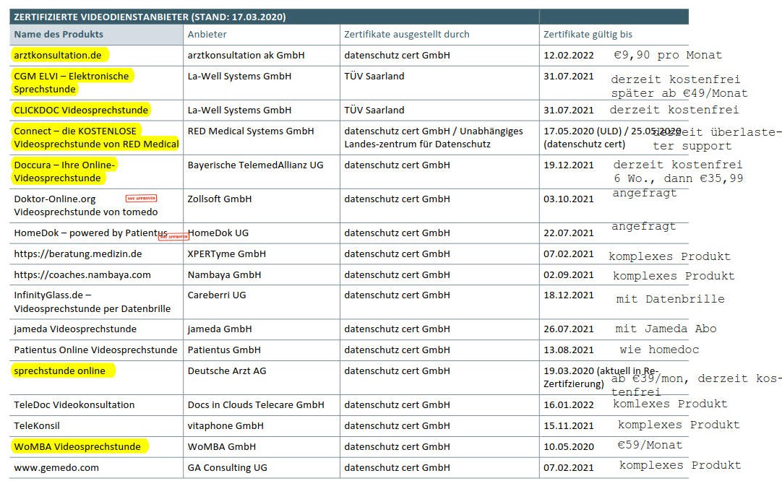Click provider 'vitaphone GmbH'
The image size is (782, 481).
225,425
